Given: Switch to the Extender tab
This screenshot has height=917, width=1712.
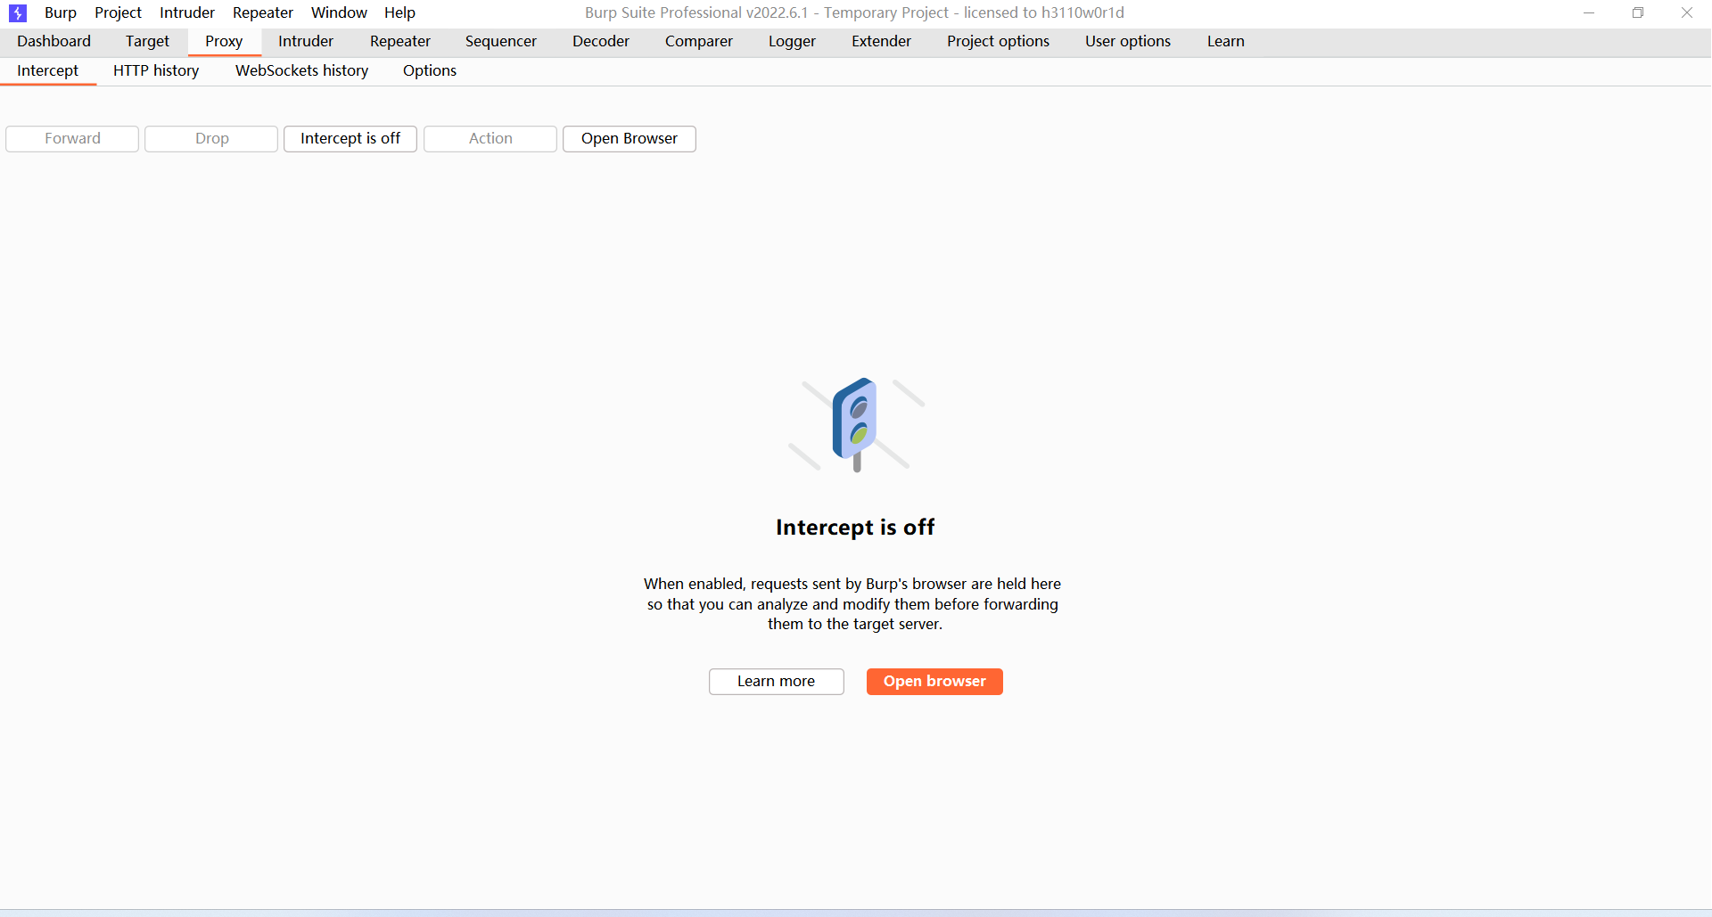Looking at the screenshot, I should [881, 41].
